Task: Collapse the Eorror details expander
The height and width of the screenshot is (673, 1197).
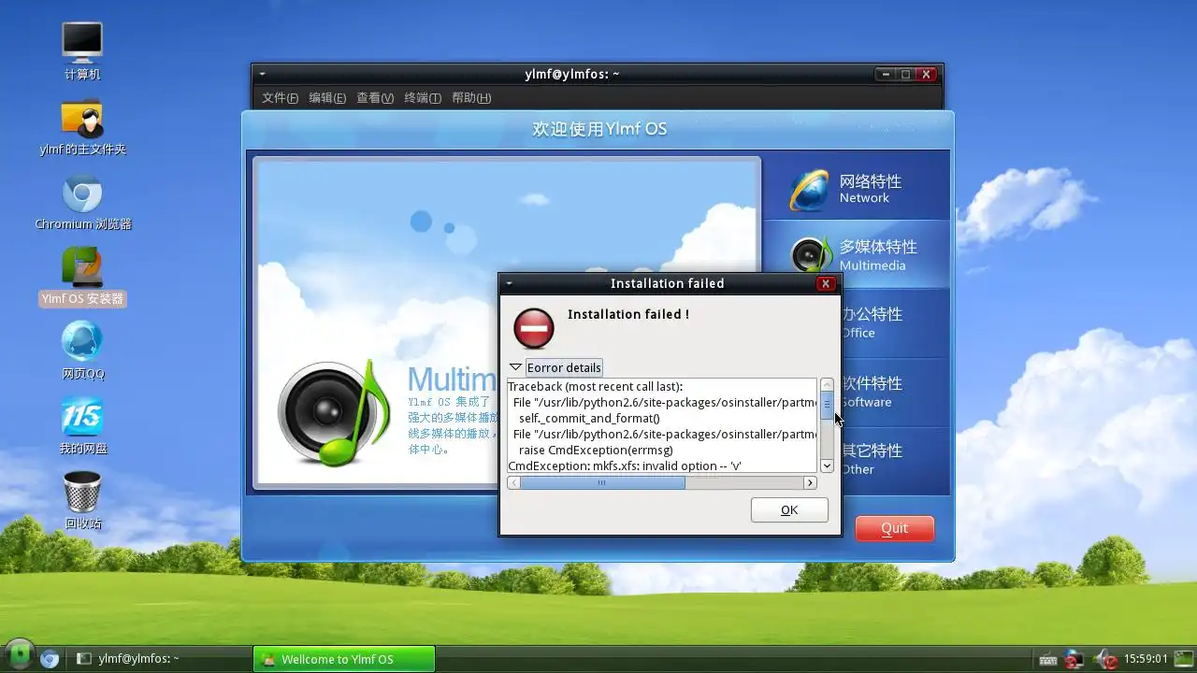Action: tap(515, 367)
